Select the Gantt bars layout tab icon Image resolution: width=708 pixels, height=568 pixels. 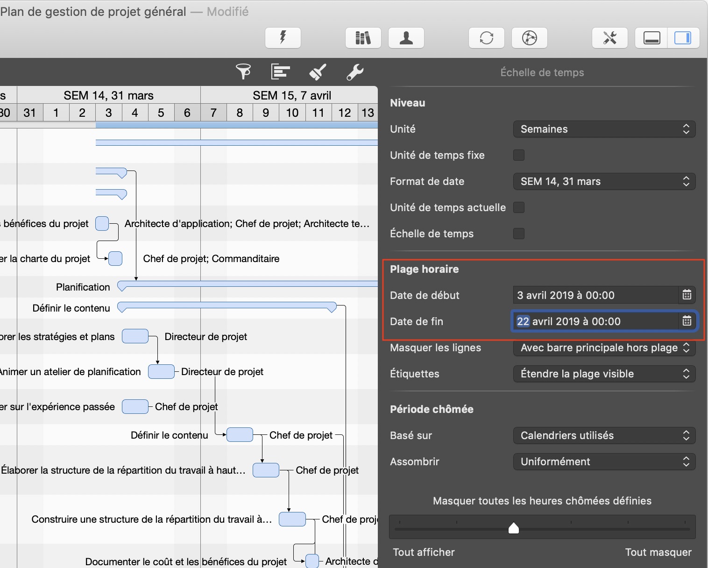click(280, 72)
